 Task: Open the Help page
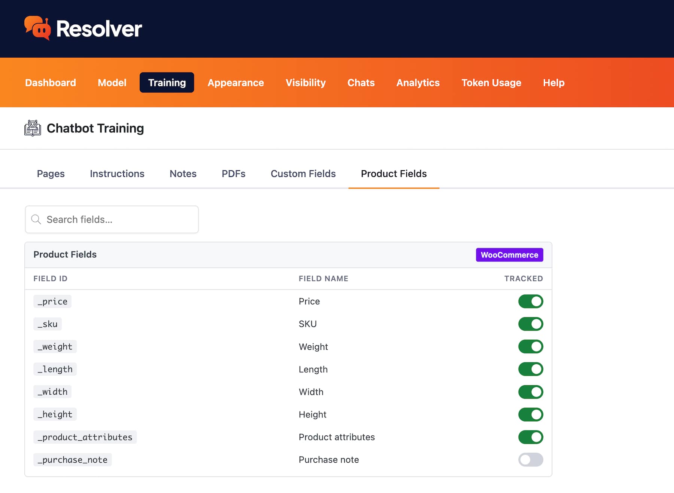pos(554,83)
